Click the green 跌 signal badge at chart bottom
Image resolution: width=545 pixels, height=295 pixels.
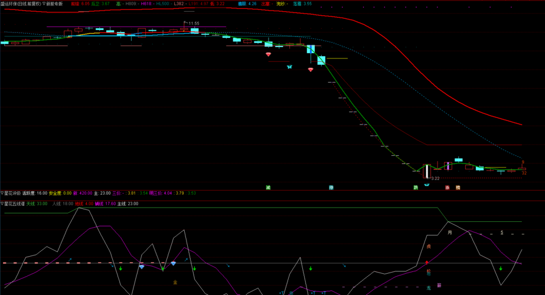(416, 188)
